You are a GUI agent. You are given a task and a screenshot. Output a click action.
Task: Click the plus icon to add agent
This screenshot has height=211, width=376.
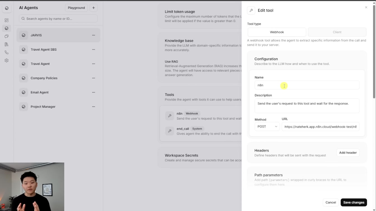tap(93, 8)
